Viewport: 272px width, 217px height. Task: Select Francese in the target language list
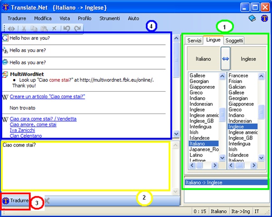(x=238, y=75)
